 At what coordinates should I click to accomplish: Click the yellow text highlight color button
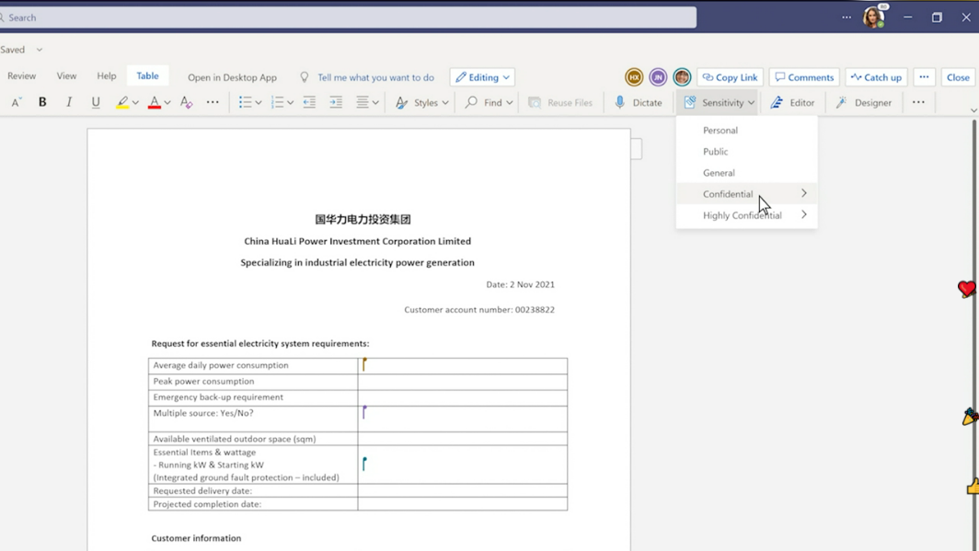(x=122, y=103)
